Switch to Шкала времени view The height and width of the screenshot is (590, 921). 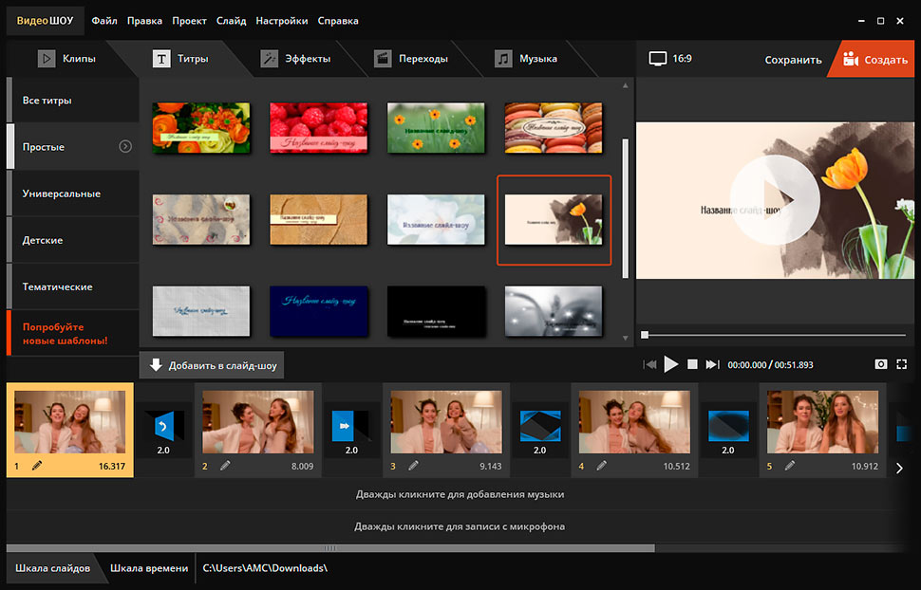[x=148, y=568]
